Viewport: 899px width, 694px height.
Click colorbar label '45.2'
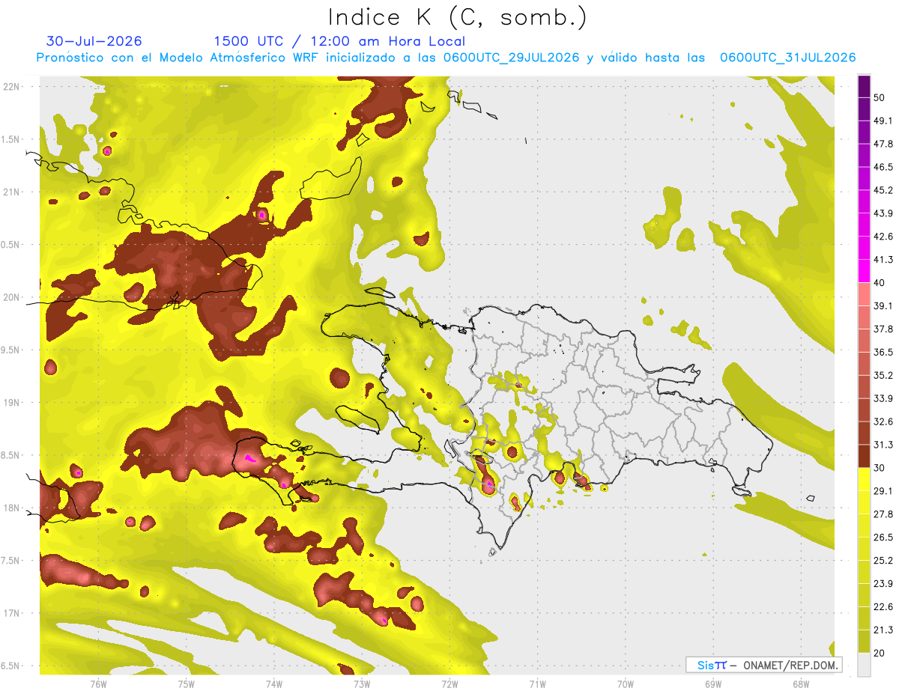883,190
